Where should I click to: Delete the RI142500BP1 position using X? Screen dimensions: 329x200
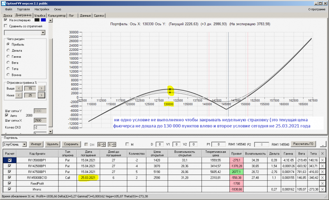coord(323,166)
